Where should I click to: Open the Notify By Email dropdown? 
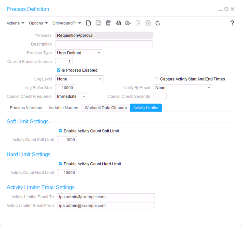pyautogui.click(x=208, y=88)
